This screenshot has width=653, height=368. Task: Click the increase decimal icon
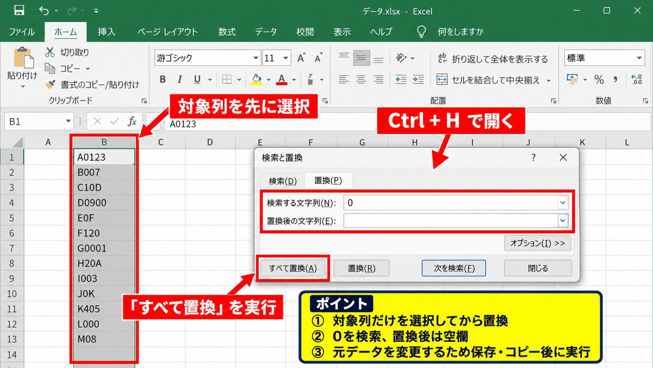point(637,80)
